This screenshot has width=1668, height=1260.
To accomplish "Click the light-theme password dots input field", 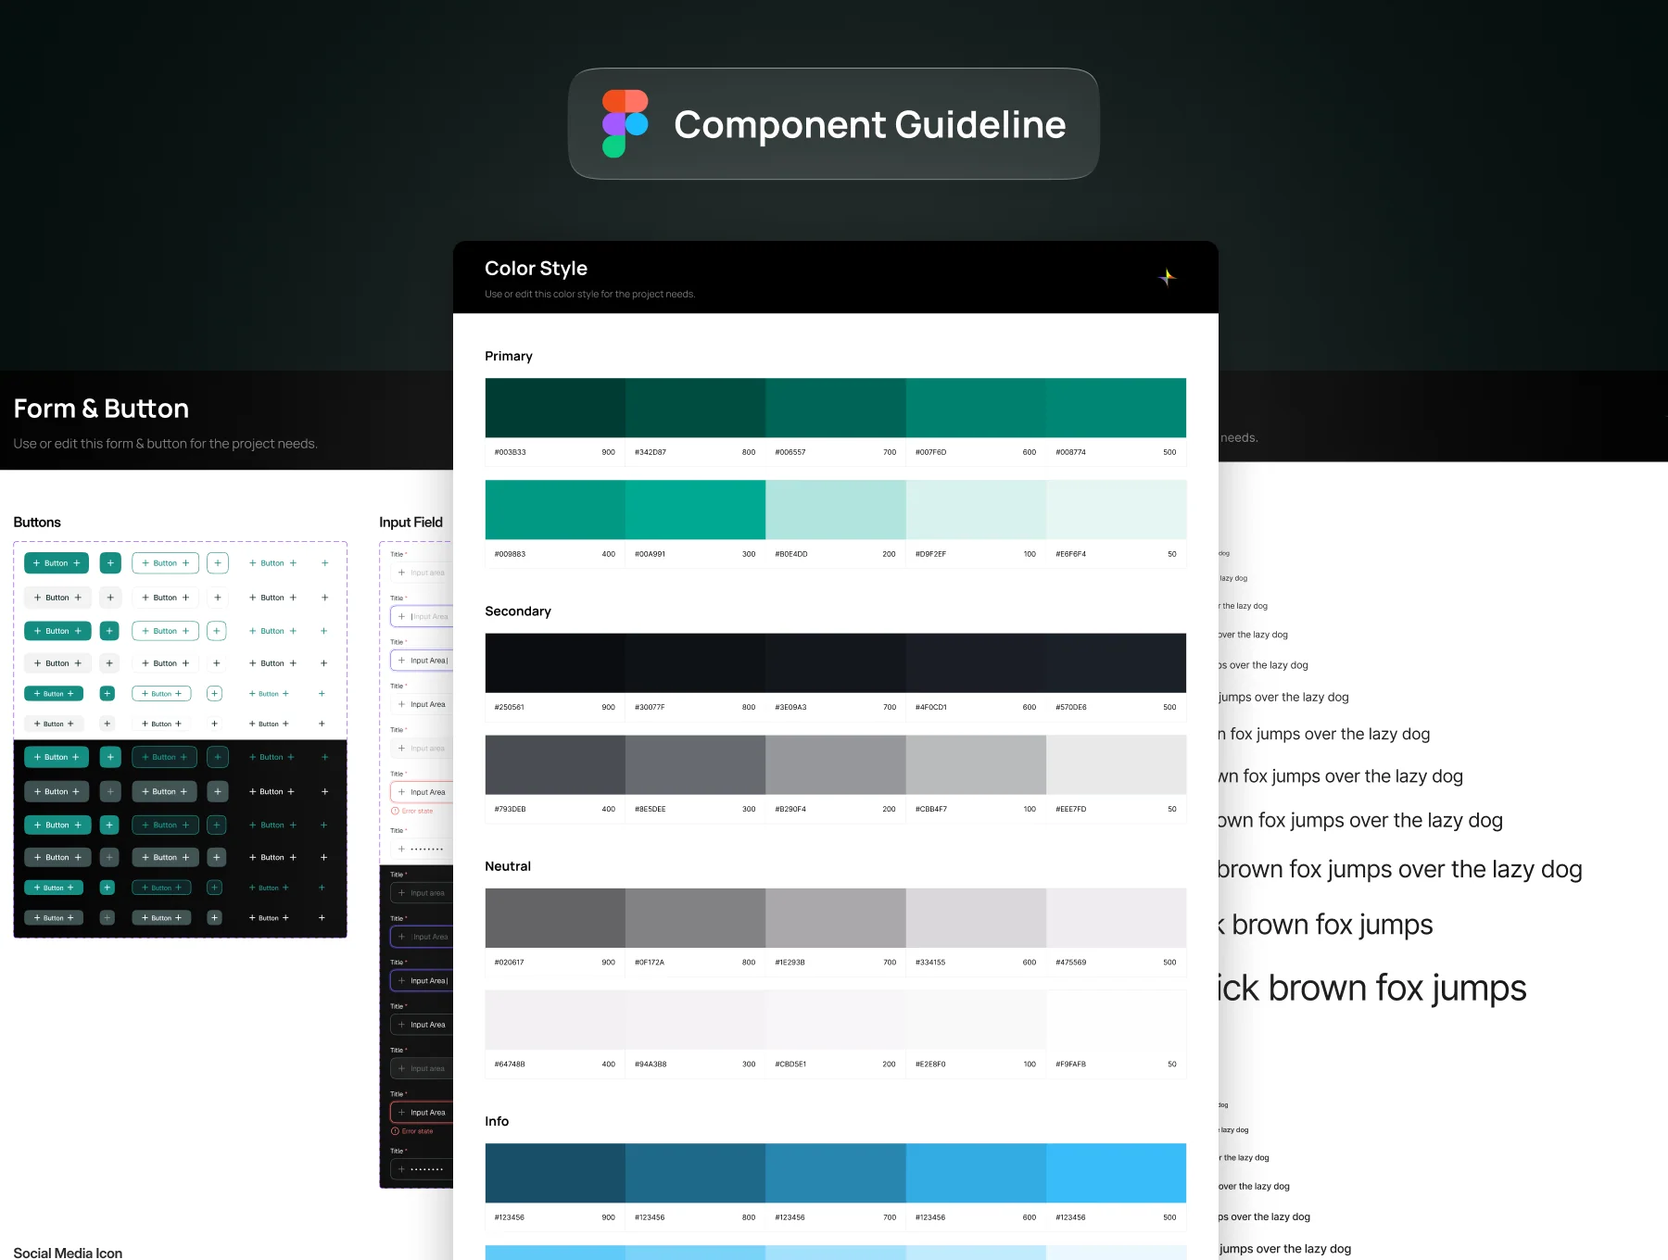I will (x=422, y=849).
